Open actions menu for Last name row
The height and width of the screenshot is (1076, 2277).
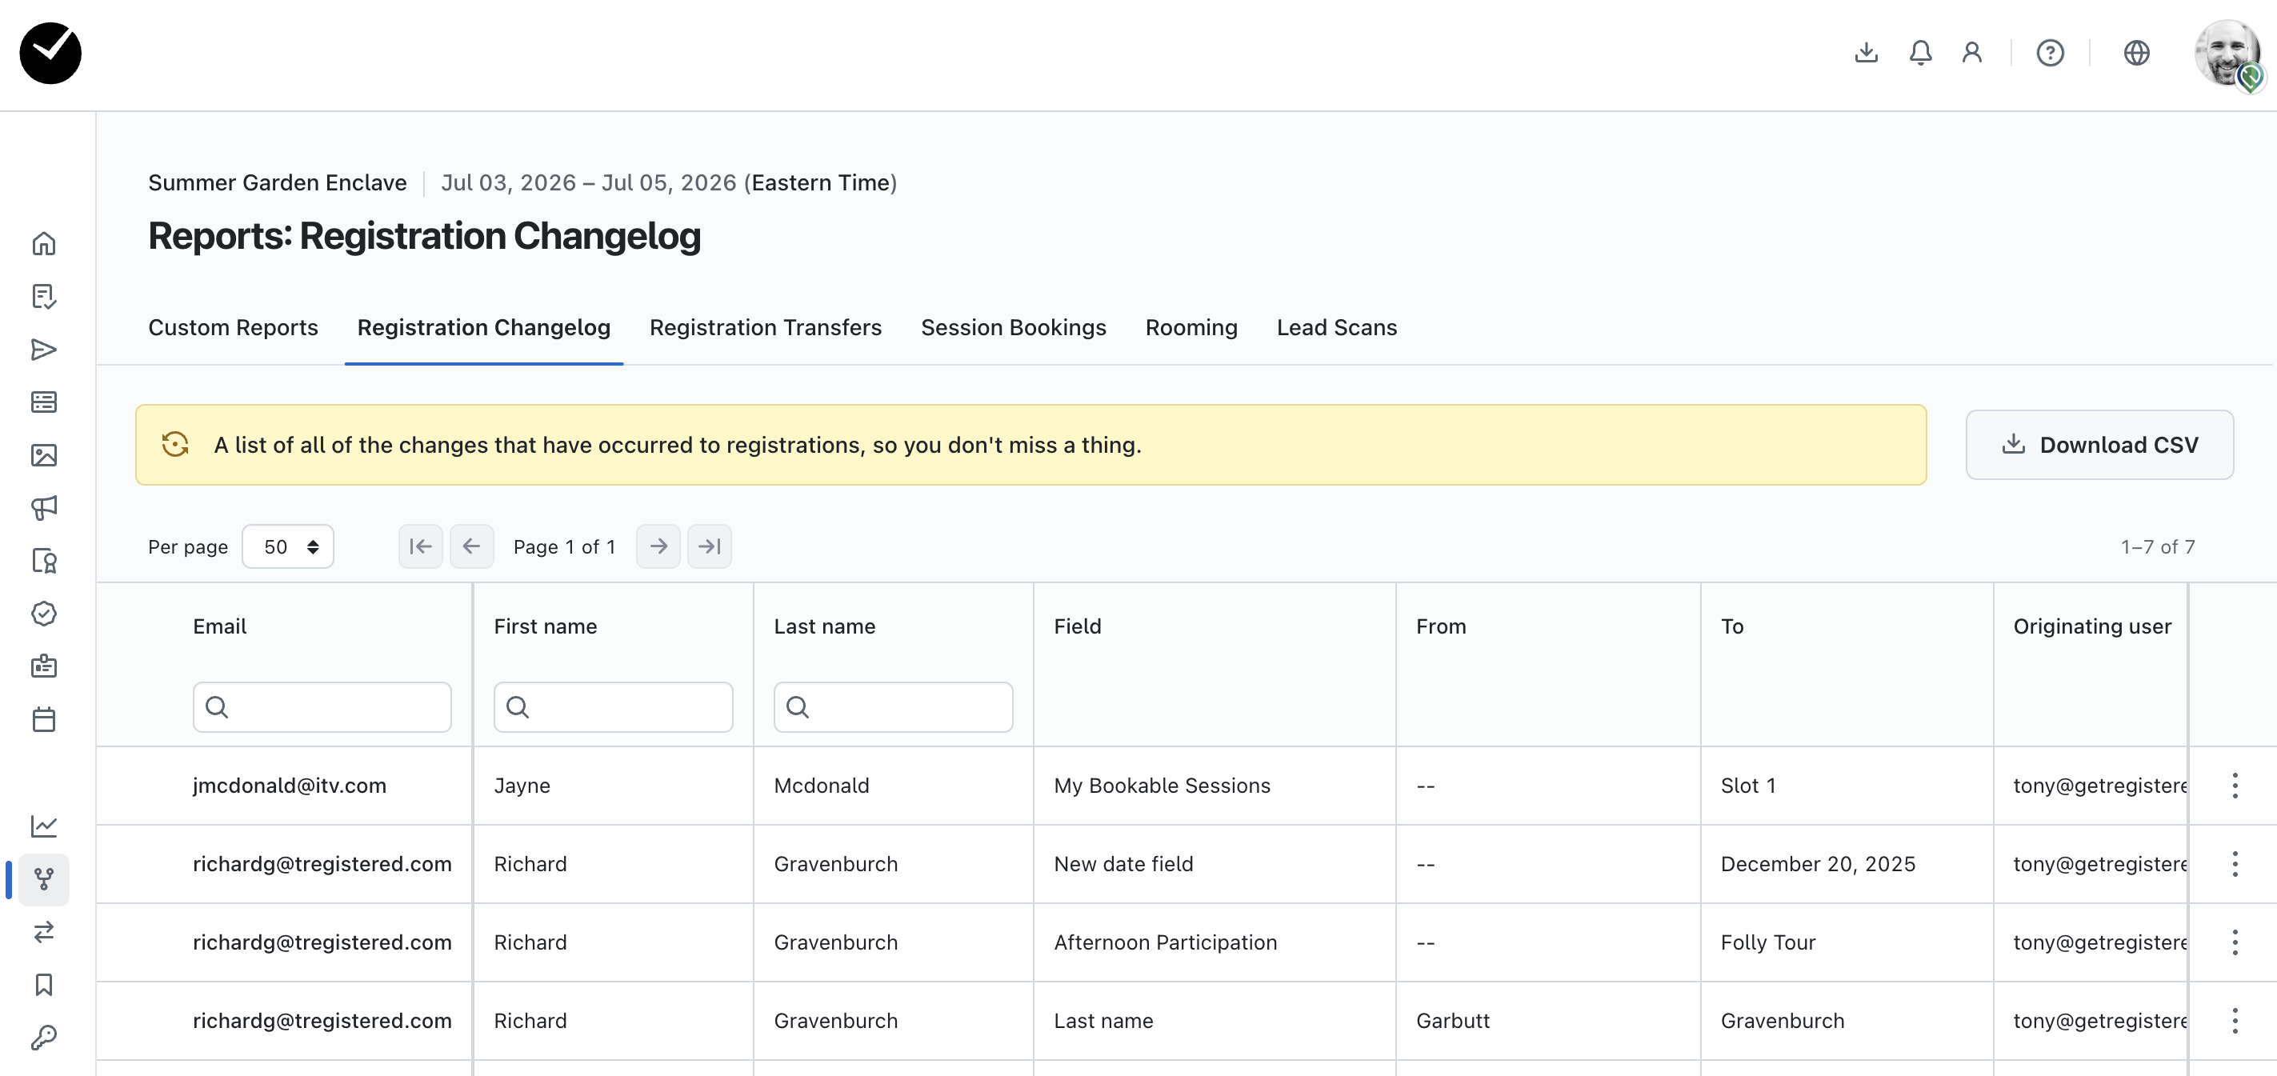point(2234,1020)
